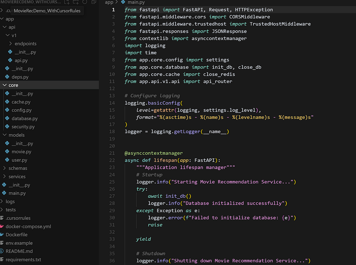Click the "yield" keyword on line 33

[x=144, y=239]
